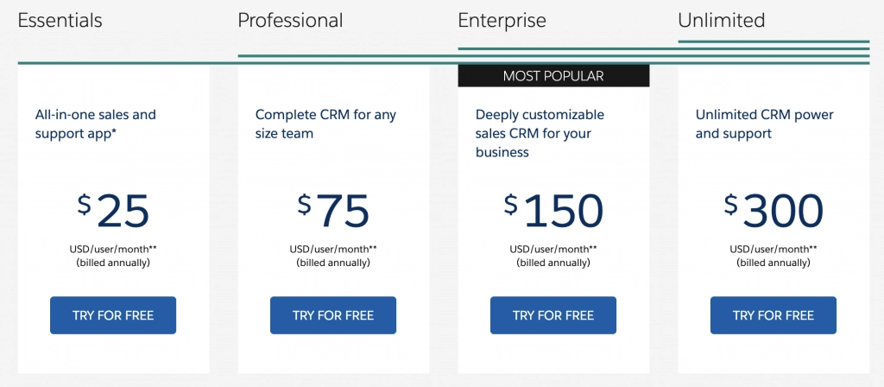Select the Unlimited plan heading
The image size is (884, 387).
[722, 21]
